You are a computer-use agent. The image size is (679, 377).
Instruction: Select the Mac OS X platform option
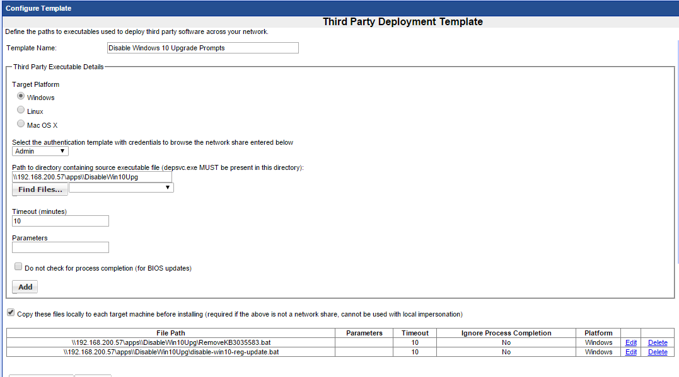(21, 124)
